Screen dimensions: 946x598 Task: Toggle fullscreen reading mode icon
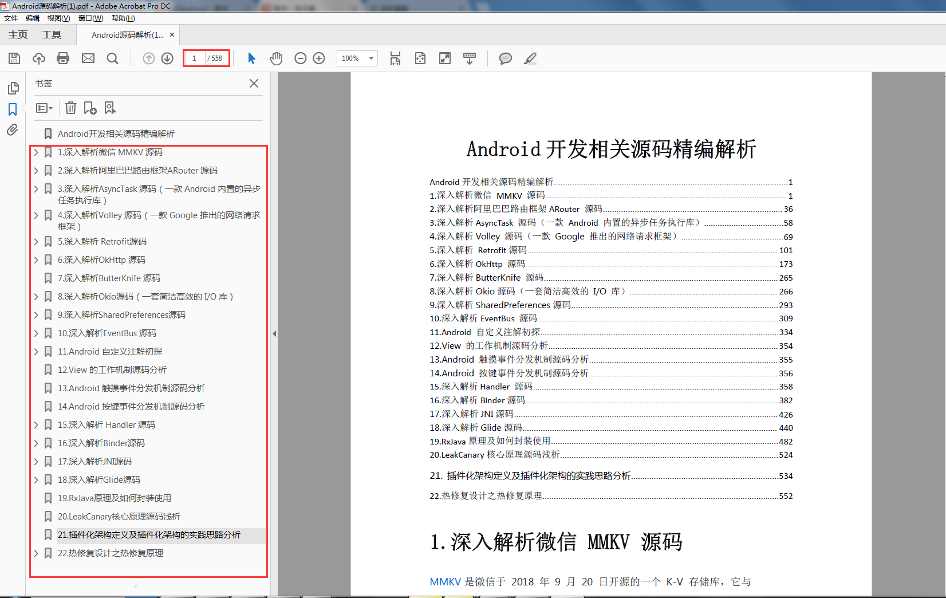(x=445, y=58)
